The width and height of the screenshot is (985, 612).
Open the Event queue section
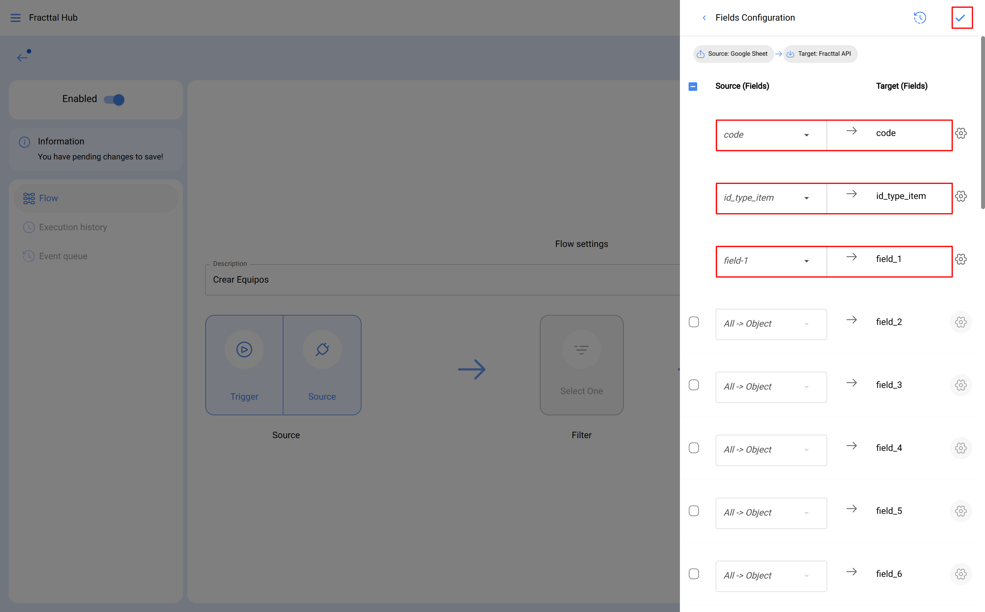pos(63,256)
